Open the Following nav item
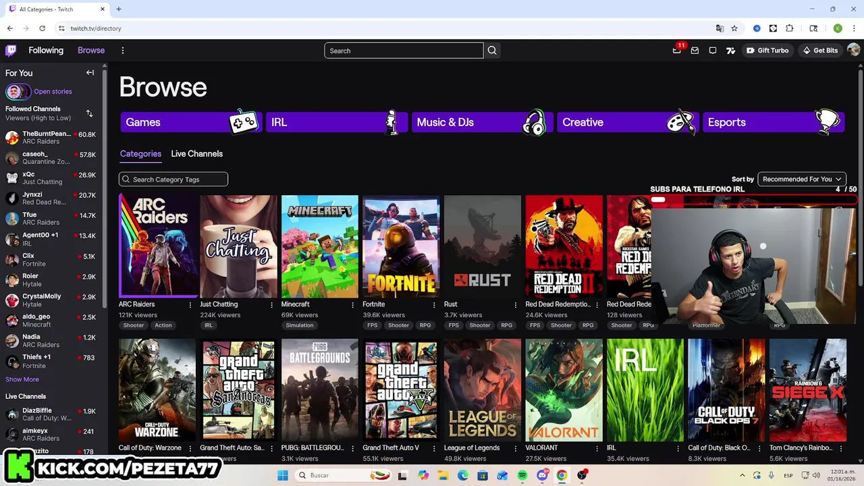Image resolution: width=864 pixels, height=486 pixels. [x=46, y=51]
